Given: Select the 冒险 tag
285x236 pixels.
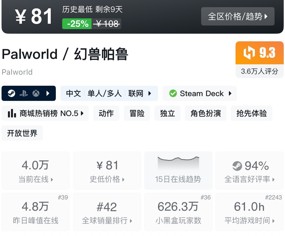Looking at the screenshot, I should tap(137, 113).
